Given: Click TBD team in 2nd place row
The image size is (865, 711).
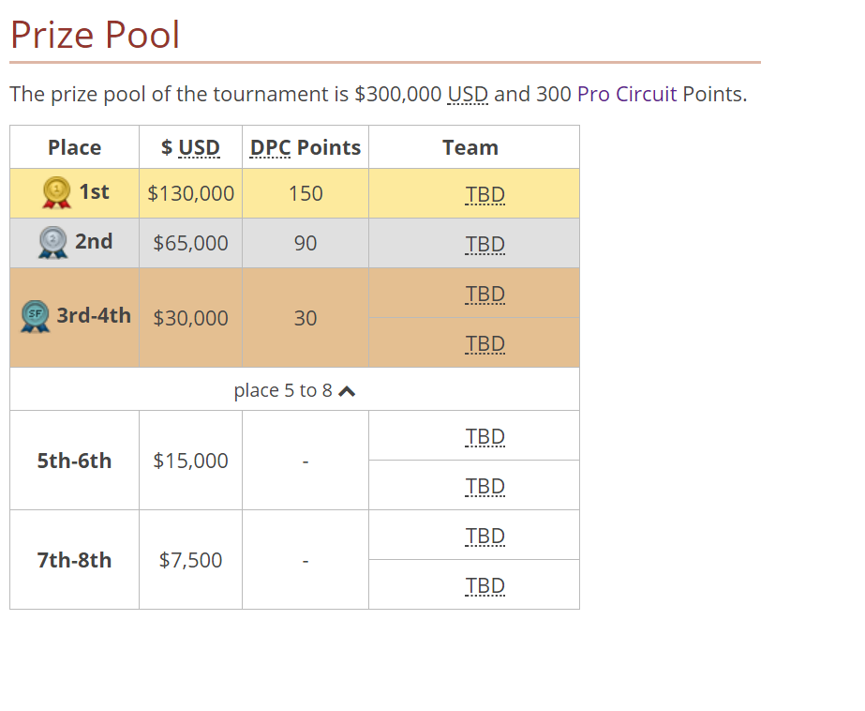Looking at the screenshot, I should pyautogui.click(x=485, y=244).
